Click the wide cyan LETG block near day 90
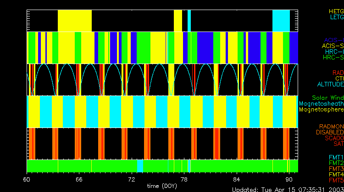 [x=281, y=20]
